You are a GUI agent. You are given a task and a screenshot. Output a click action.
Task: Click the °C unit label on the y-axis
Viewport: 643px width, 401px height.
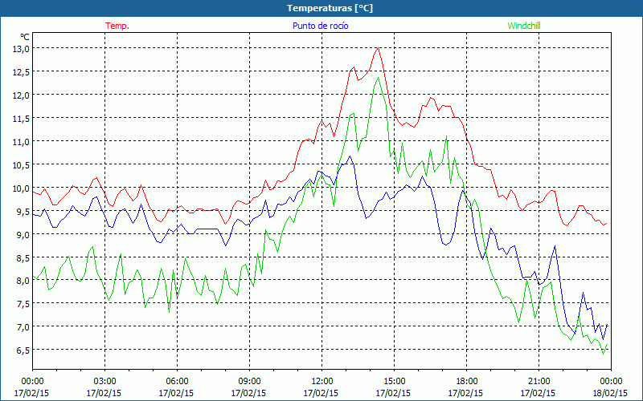coord(25,37)
